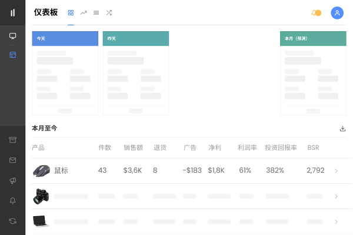Viewport: 353px width, 235px height.
Task: Select the layout panel sidebar icon
Action: point(12,55)
